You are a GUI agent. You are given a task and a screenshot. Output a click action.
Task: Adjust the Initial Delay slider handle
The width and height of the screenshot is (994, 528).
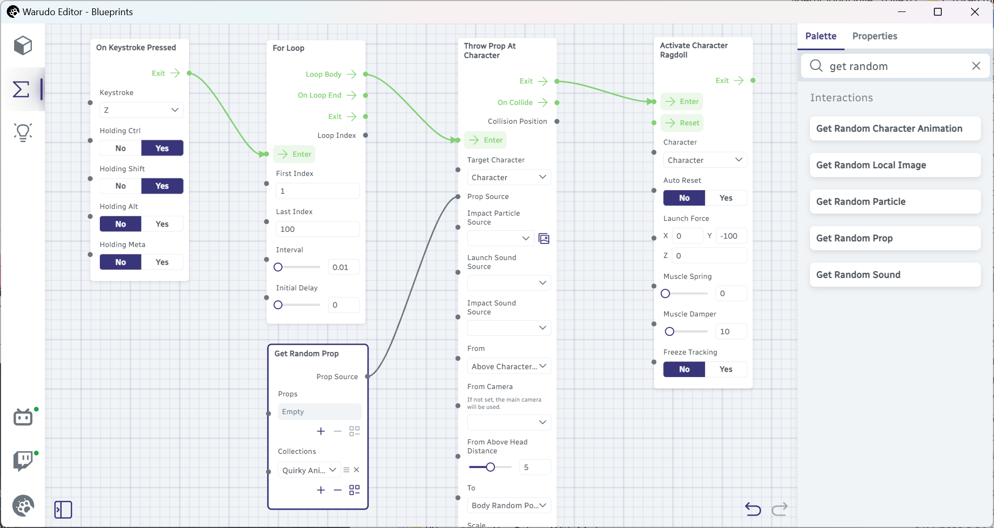click(279, 305)
